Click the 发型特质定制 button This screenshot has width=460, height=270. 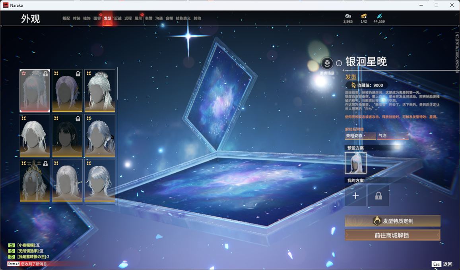(x=392, y=221)
